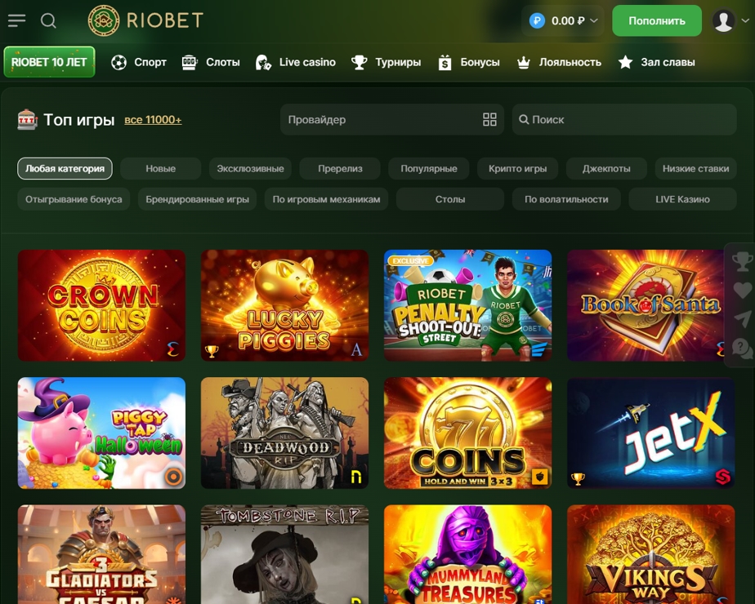The height and width of the screenshot is (604, 755).
Task: Open the Book of Santa game
Action: (x=646, y=305)
